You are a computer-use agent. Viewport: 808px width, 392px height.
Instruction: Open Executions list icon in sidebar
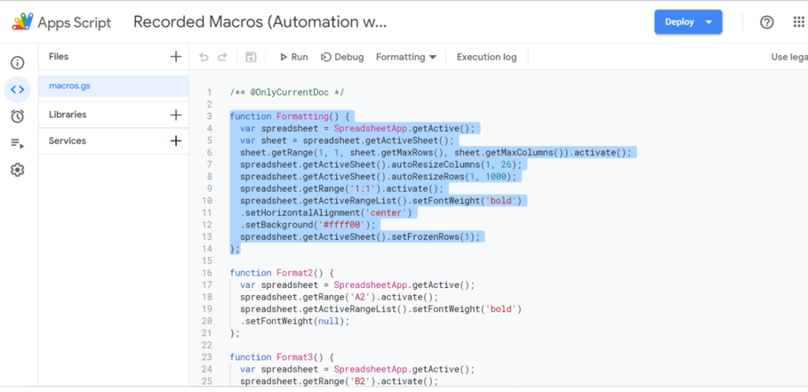tap(17, 144)
